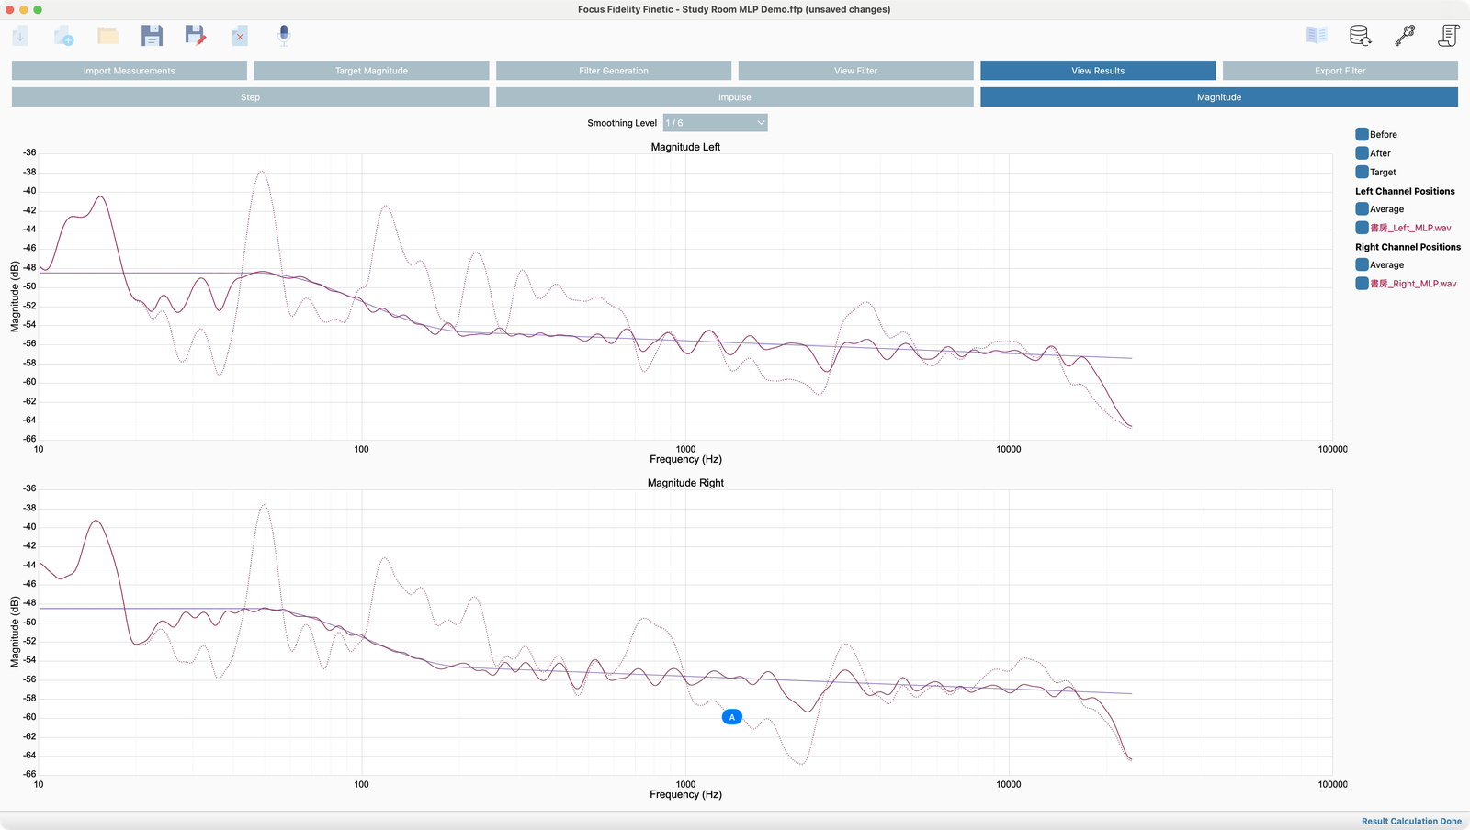Click the Save As floppy-with-pencil icon
Viewport: 1470px width, 830px height.
point(196,36)
